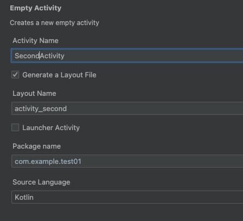The height and width of the screenshot is (221, 243).
Task: Click the empty box beside Launcher Activity
Action: [x=15, y=127]
